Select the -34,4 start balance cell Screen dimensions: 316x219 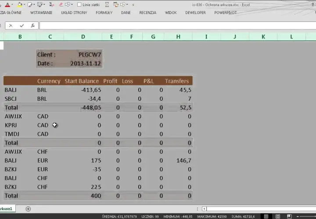(x=83, y=99)
